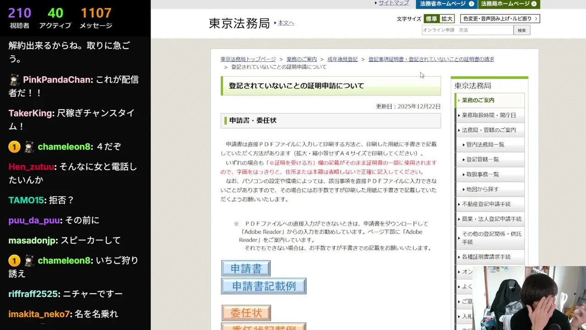Click Hen_zutuu's chat username
Viewport: 586px width, 330px height.
31,167
